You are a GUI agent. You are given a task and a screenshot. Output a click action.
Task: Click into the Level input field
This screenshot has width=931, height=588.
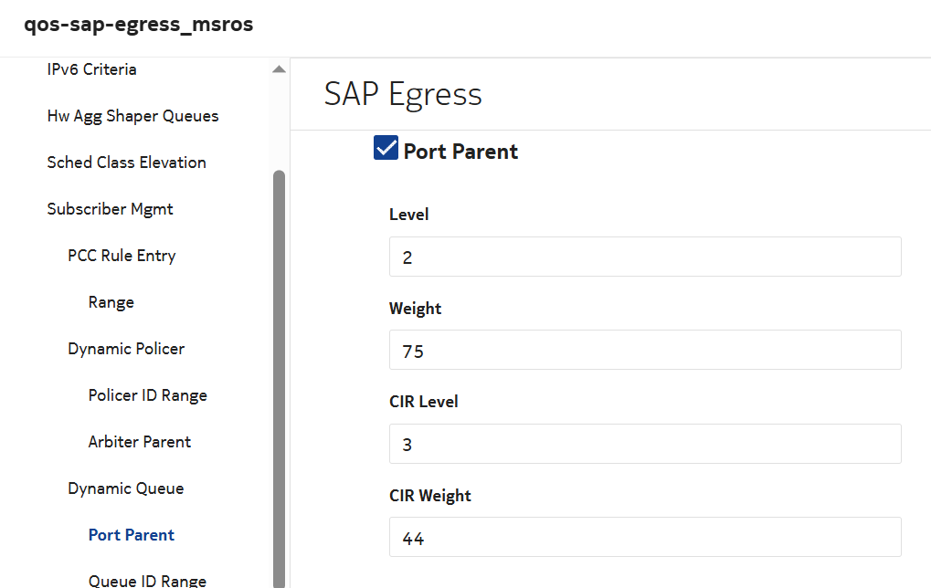(644, 257)
